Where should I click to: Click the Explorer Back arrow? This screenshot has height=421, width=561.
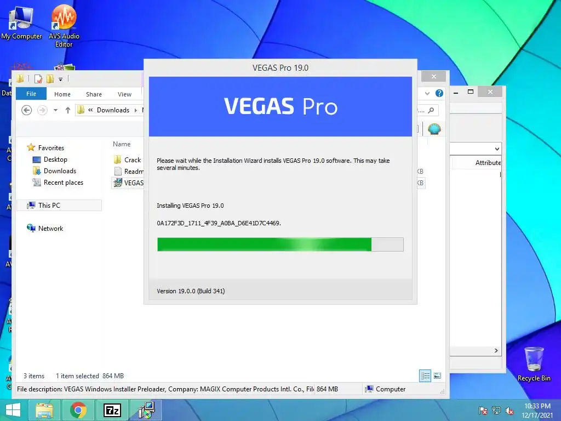click(26, 110)
